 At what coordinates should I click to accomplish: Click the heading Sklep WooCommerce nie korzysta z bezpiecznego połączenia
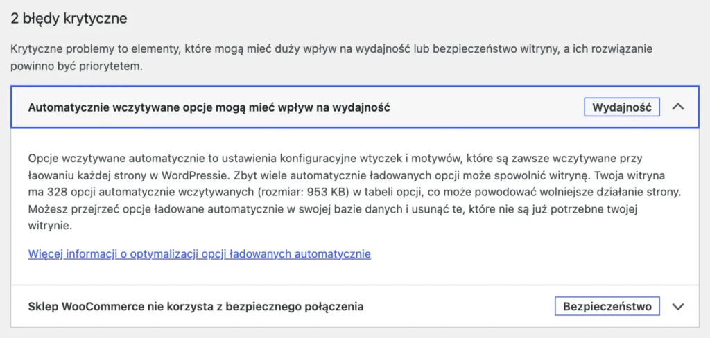[196, 306]
